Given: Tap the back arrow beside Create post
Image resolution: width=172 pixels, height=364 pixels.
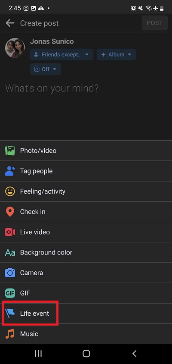Looking at the screenshot, I should pyautogui.click(x=10, y=23).
